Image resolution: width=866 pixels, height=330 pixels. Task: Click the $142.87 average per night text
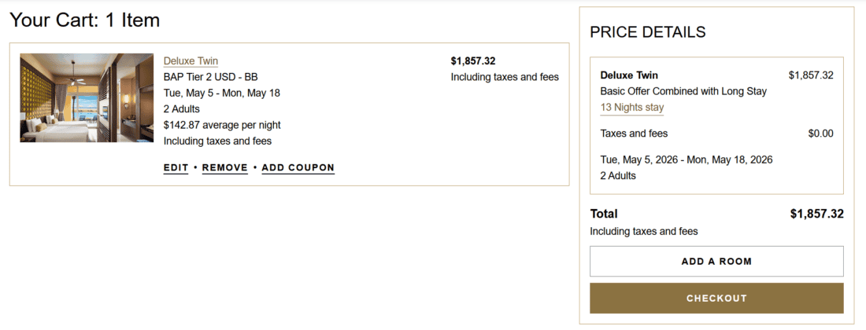222,125
